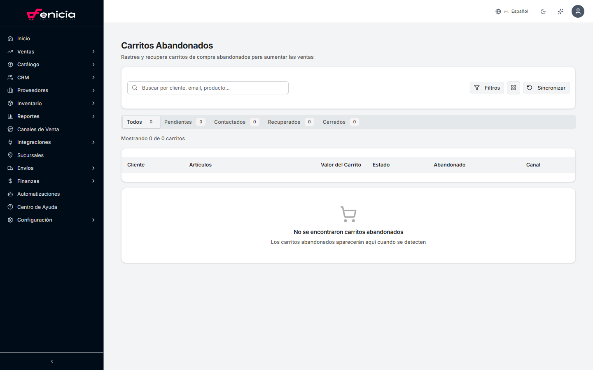Click the Sincronizar button

point(546,88)
